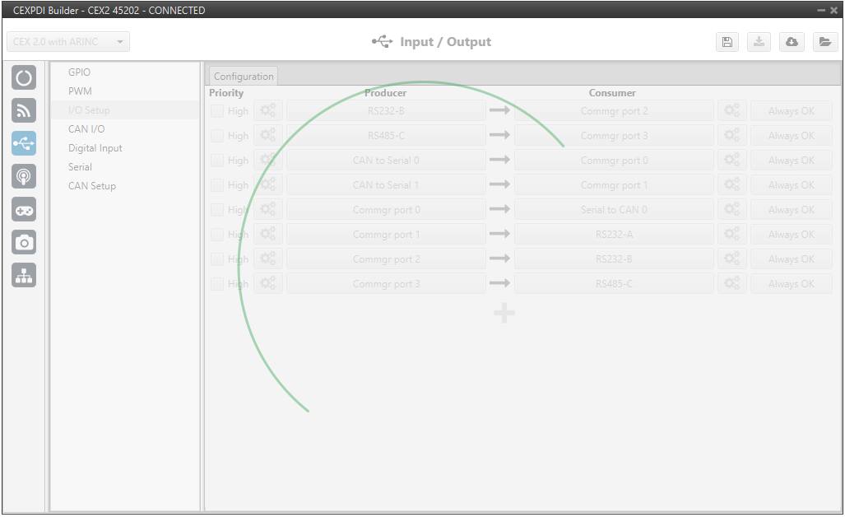Click Always OK on the RS232-A row

[x=791, y=235]
